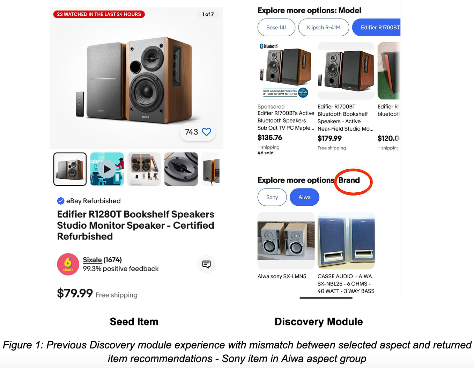This screenshot has width=474, height=368.
Task: Open the seller message chat icon
Action: point(207,264)
